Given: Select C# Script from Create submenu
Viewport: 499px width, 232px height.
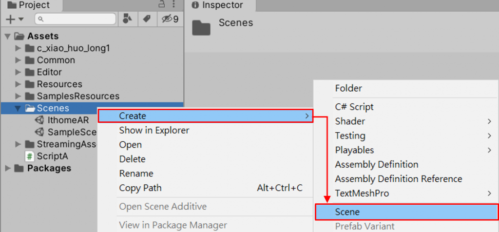Looking at the screenshot, I should (354, 107).
